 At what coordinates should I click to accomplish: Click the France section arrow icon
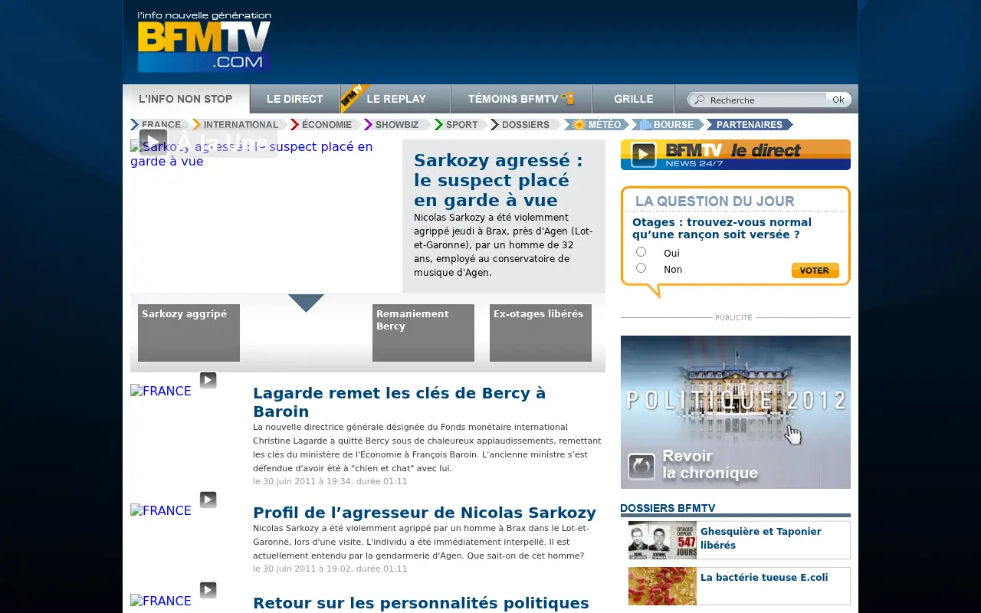click(x=135, y=125)
